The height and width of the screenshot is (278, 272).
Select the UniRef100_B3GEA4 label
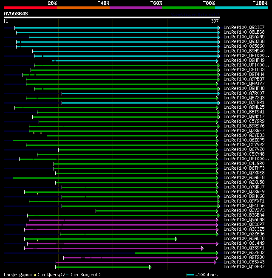(x=244, y=215)
